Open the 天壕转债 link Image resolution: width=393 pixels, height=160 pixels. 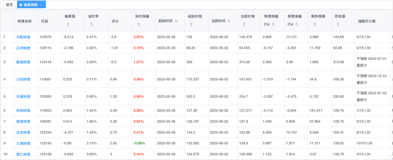tap(23, 96)
